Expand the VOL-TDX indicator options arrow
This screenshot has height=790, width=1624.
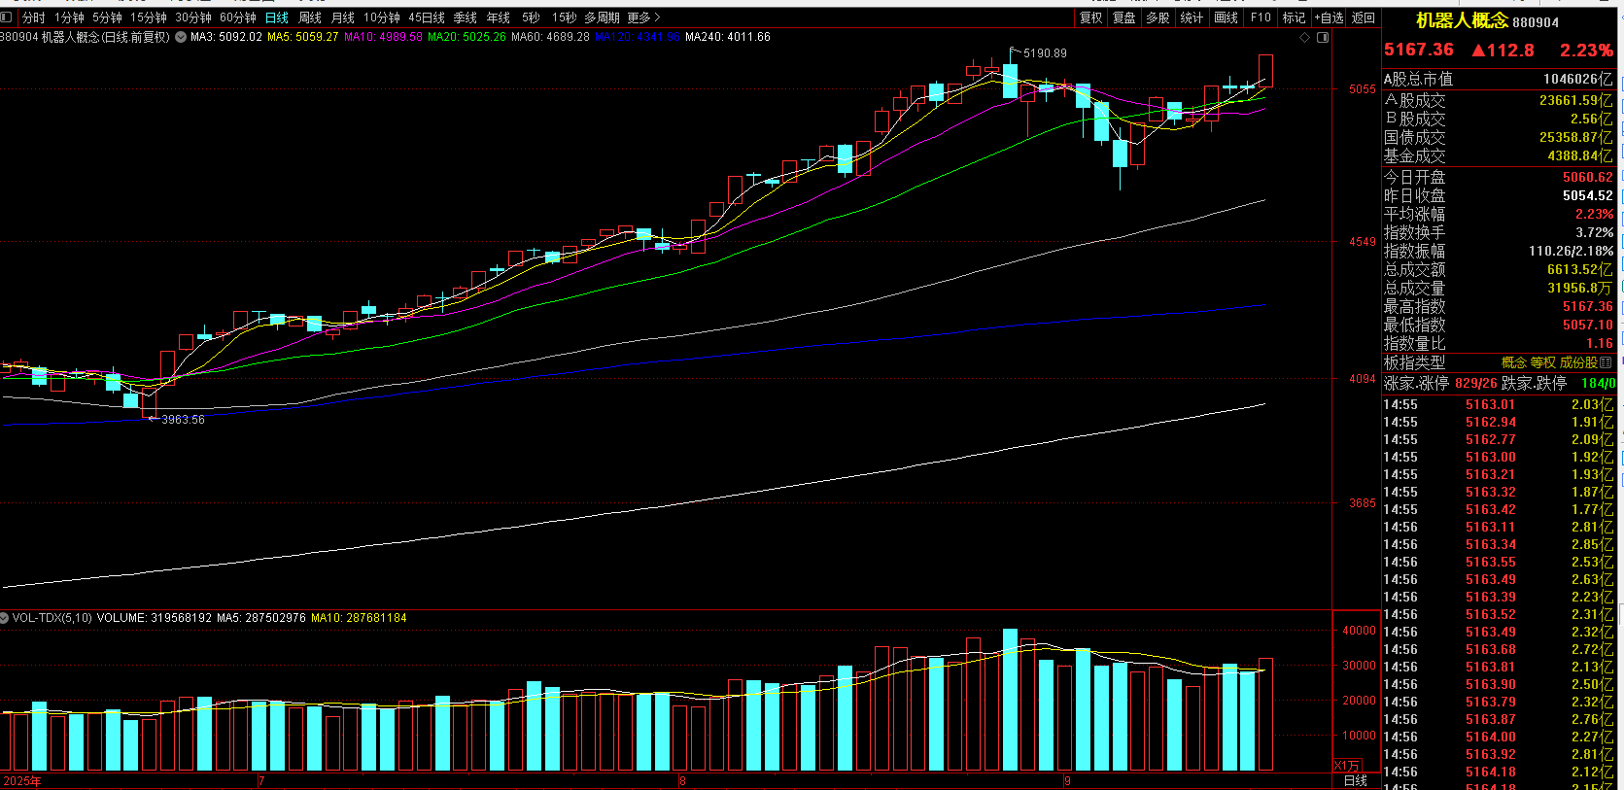pos(5,618)
